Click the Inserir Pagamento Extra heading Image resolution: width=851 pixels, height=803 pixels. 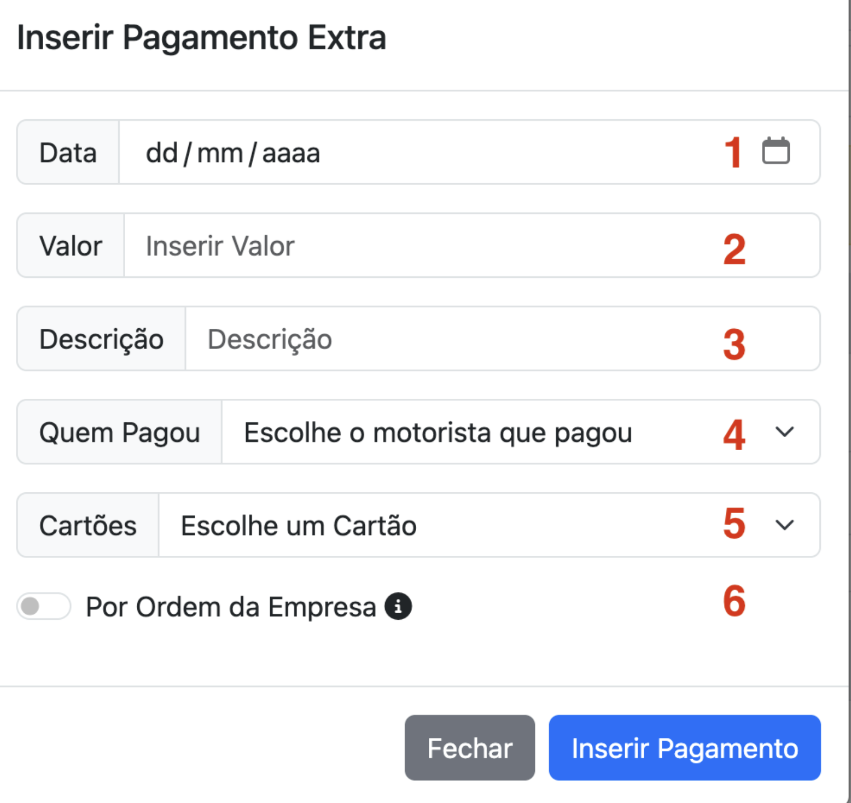201,37
